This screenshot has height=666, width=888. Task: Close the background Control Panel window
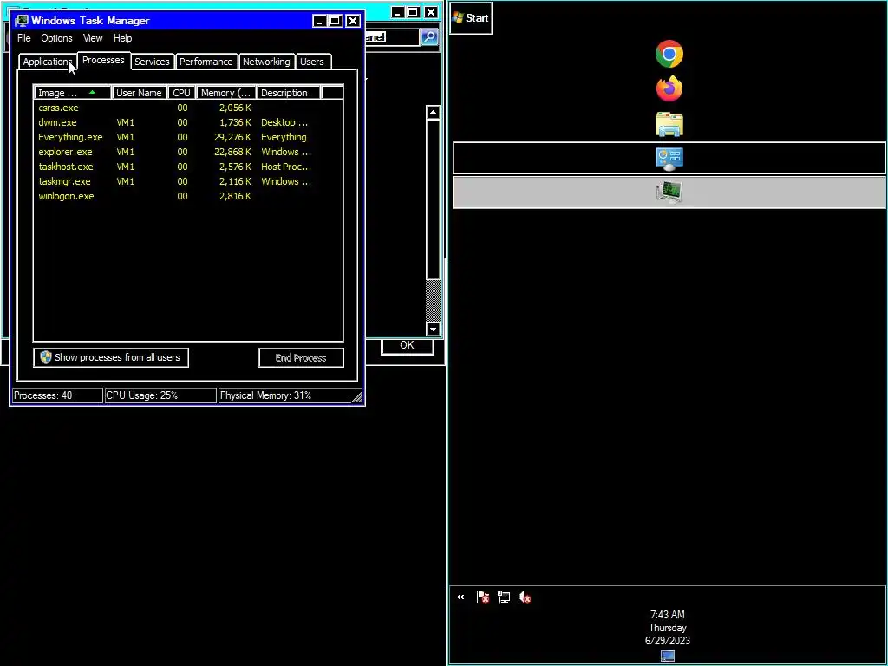tap(431, 12)
